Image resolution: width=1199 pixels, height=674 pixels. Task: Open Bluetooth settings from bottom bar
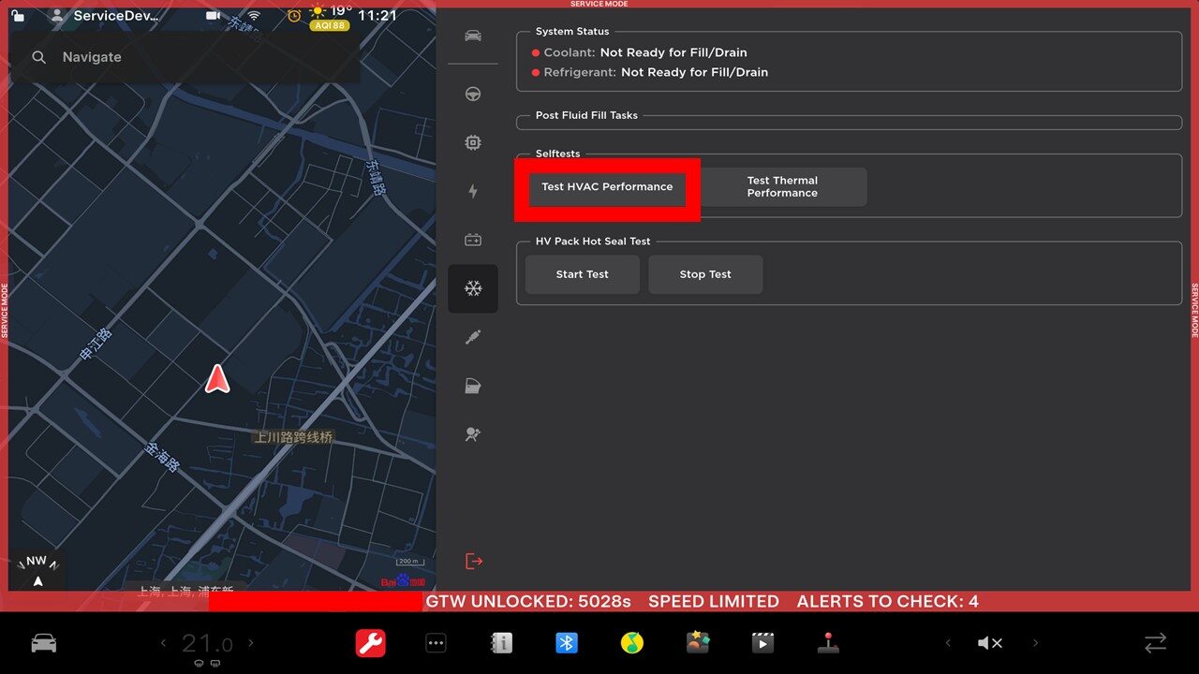click(566, 643)
